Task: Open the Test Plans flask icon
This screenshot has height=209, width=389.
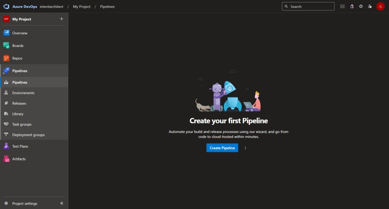Action: (x=6, y=146)
